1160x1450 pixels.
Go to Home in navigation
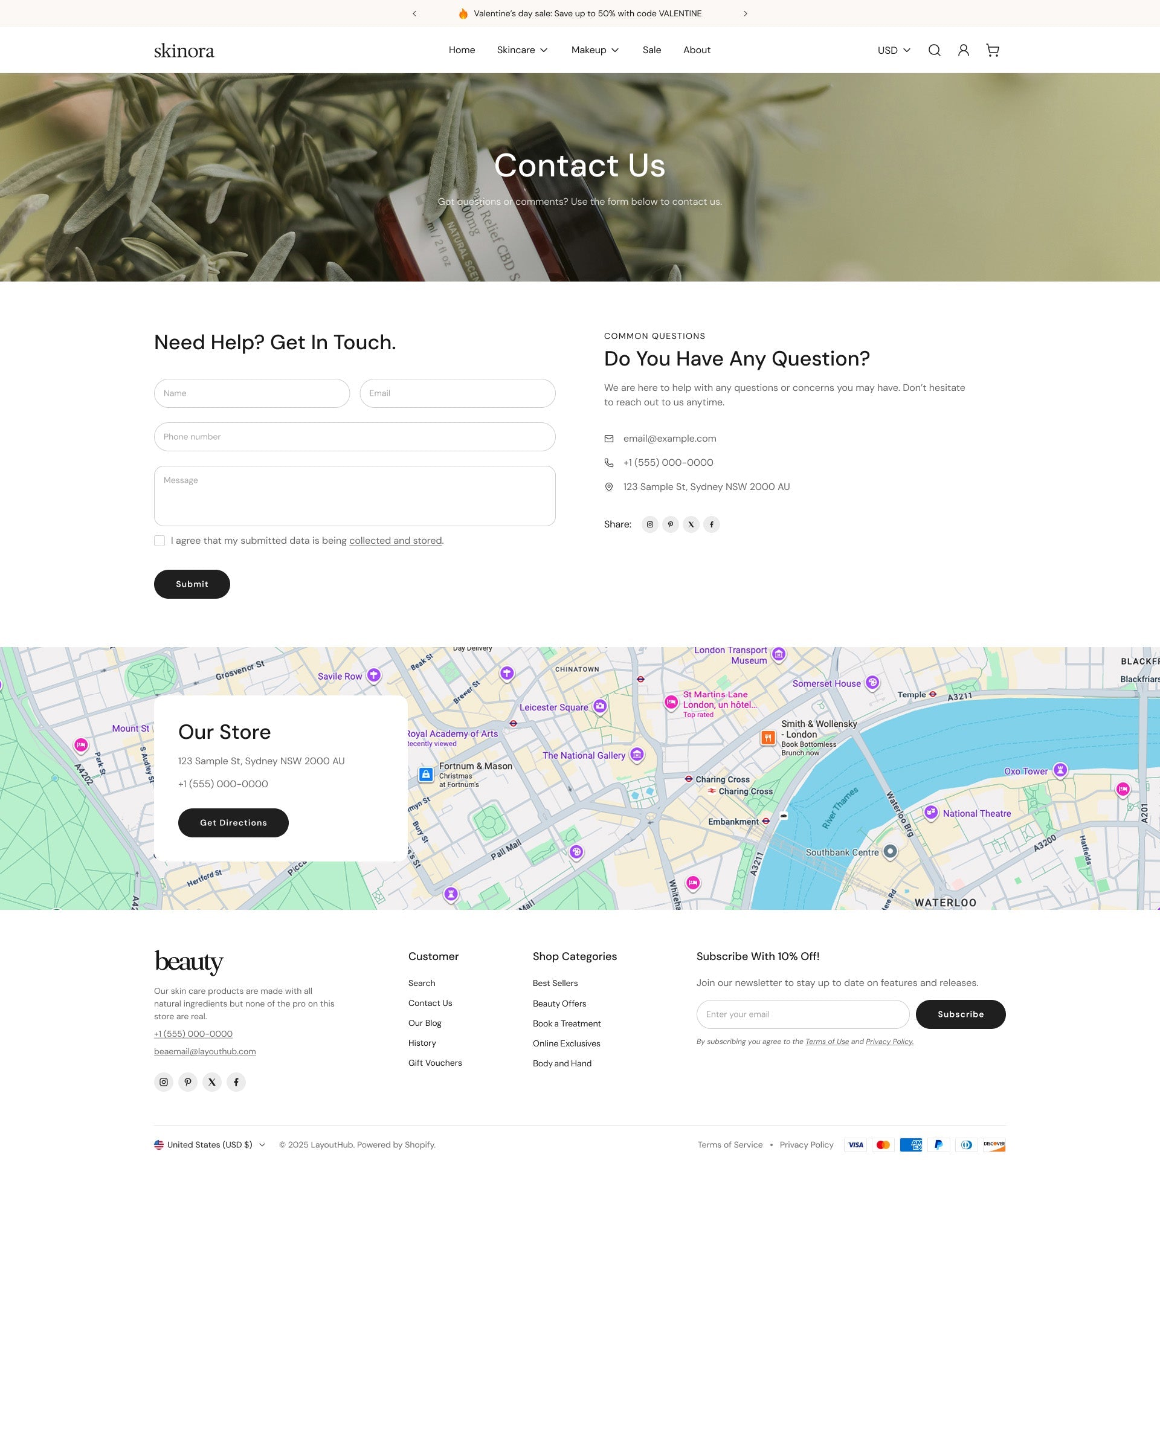(x=462, y=50)
